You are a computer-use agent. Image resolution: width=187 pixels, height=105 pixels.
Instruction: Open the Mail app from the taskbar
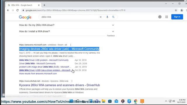[x=116, y=101]
